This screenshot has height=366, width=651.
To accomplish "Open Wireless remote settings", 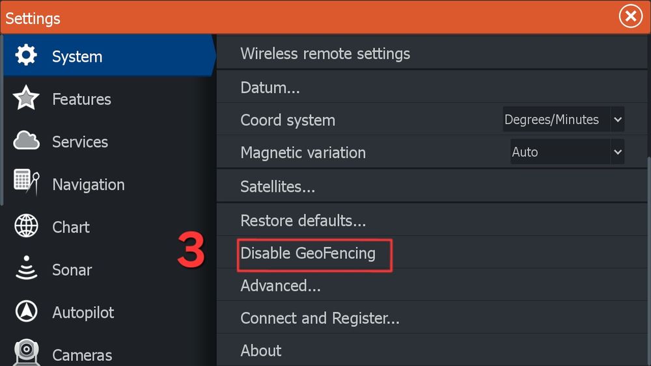I will point(325,53).
